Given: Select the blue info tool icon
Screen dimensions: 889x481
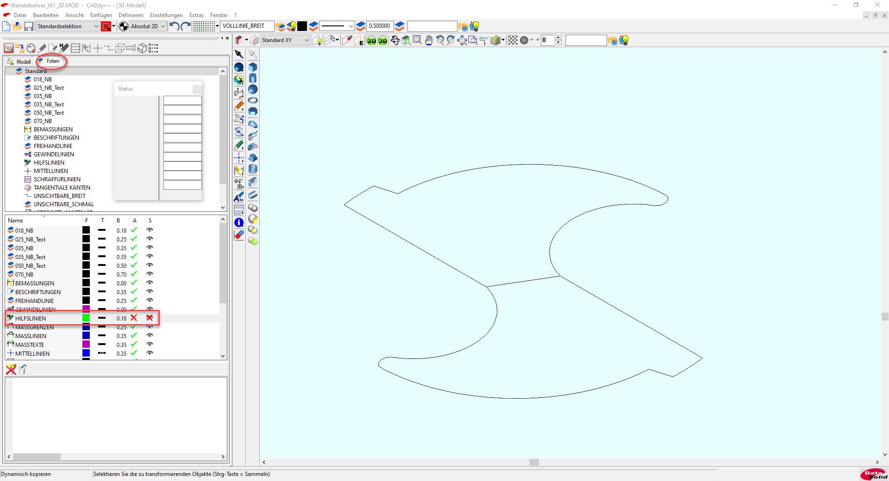Looking at the screenshot, I should click(239, 222).
